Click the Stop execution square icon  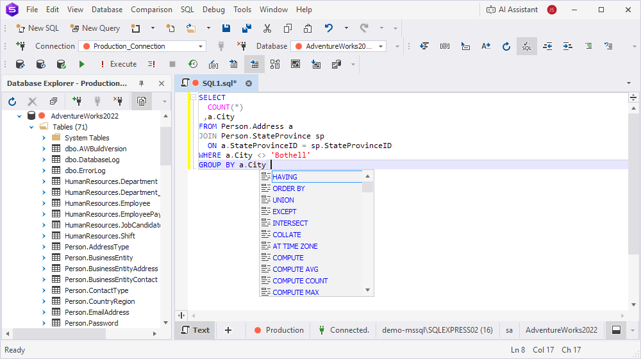click(172, 64)
